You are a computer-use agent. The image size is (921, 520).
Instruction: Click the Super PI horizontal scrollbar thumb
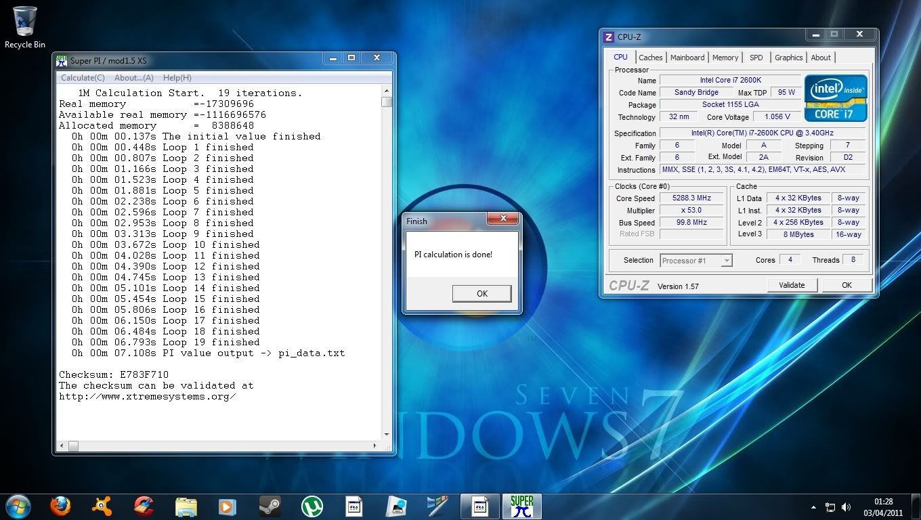tap(73, 446)
